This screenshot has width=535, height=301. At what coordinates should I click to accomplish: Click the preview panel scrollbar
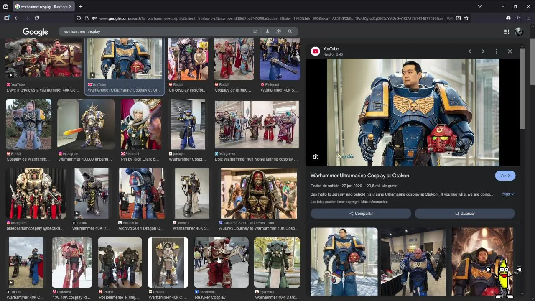point(522,89)
